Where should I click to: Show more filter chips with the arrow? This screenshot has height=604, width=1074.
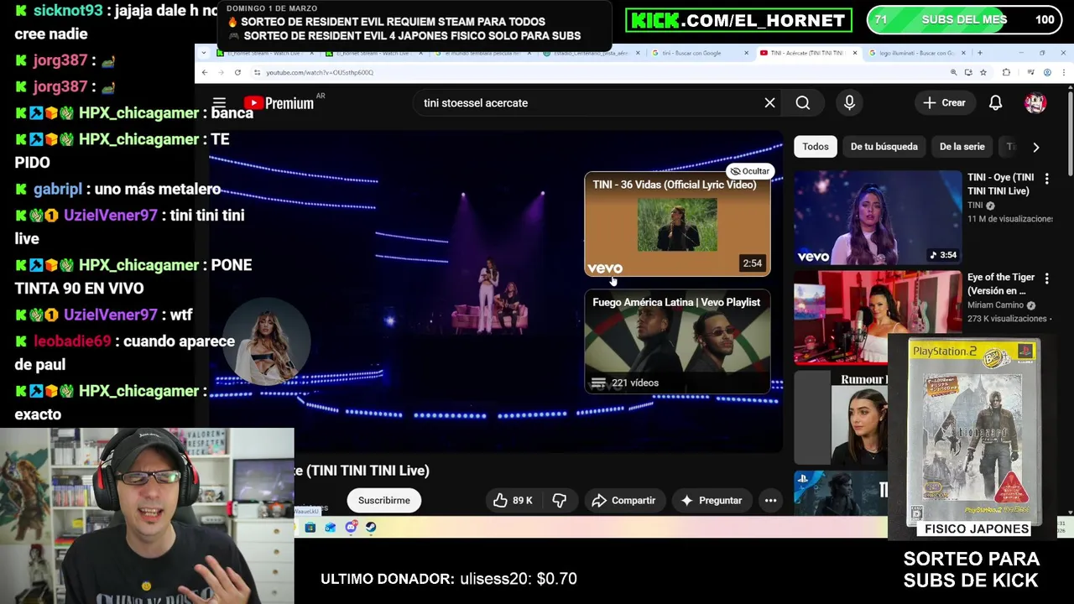1035,147
